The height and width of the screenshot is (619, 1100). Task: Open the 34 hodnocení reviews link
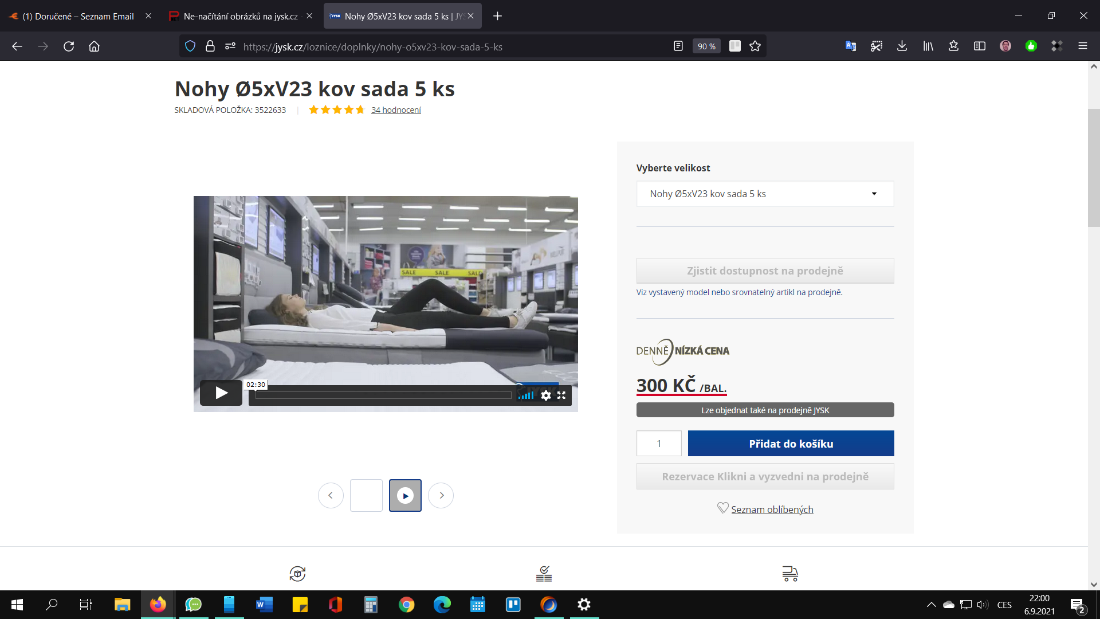pos(396,110)
